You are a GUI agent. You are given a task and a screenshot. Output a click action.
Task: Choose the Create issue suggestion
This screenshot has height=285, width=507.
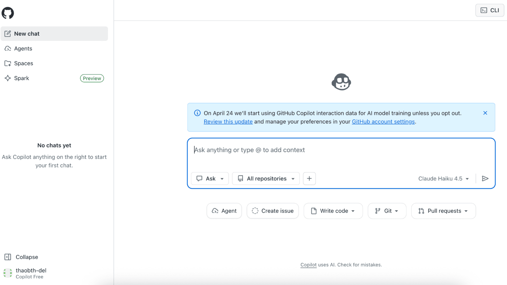point(273,211)
